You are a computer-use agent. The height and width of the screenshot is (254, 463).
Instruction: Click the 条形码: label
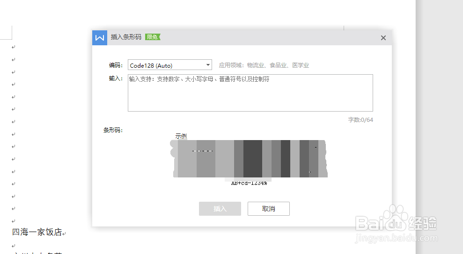tap(113, 130)
